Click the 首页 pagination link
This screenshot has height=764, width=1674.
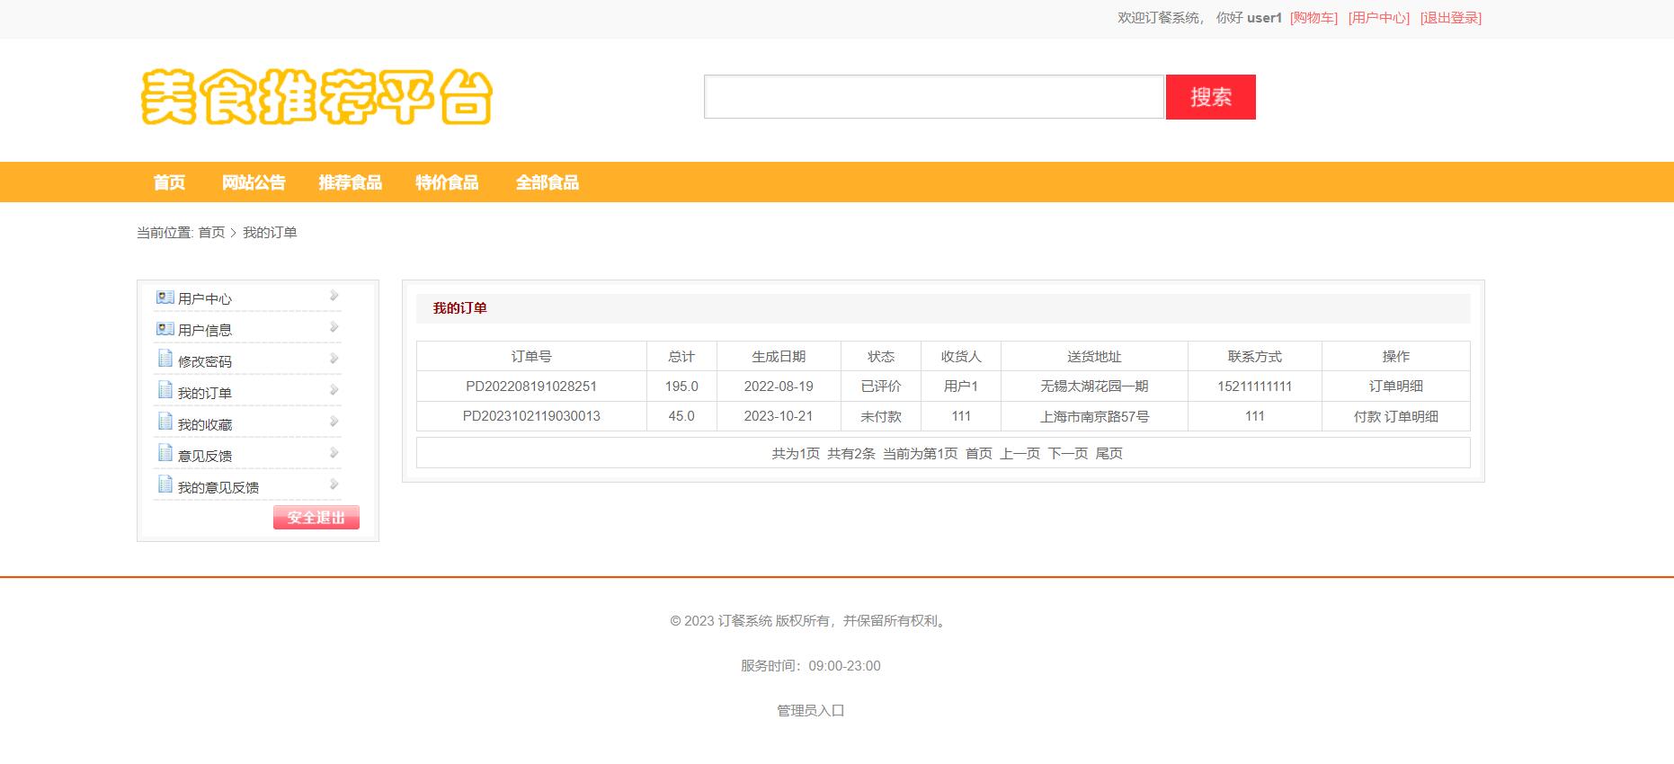tap(979, 453)
